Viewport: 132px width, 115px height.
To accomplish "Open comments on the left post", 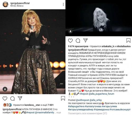I will [12, 98].
